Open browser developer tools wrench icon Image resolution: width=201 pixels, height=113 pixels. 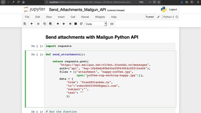[x=13, y=2]
